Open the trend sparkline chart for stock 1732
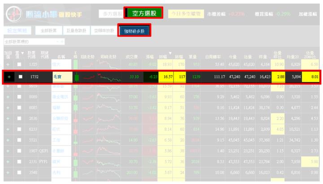 [88, 77]
